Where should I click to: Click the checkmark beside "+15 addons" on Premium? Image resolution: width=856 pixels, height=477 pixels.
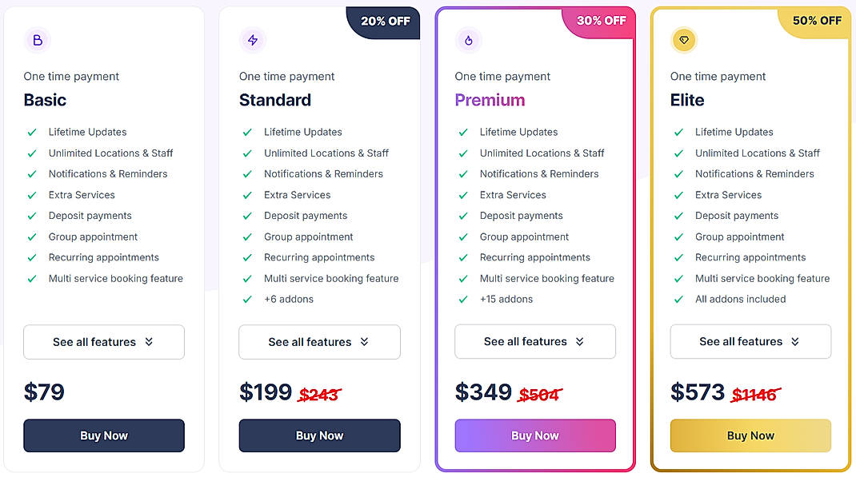pos(462,299)
